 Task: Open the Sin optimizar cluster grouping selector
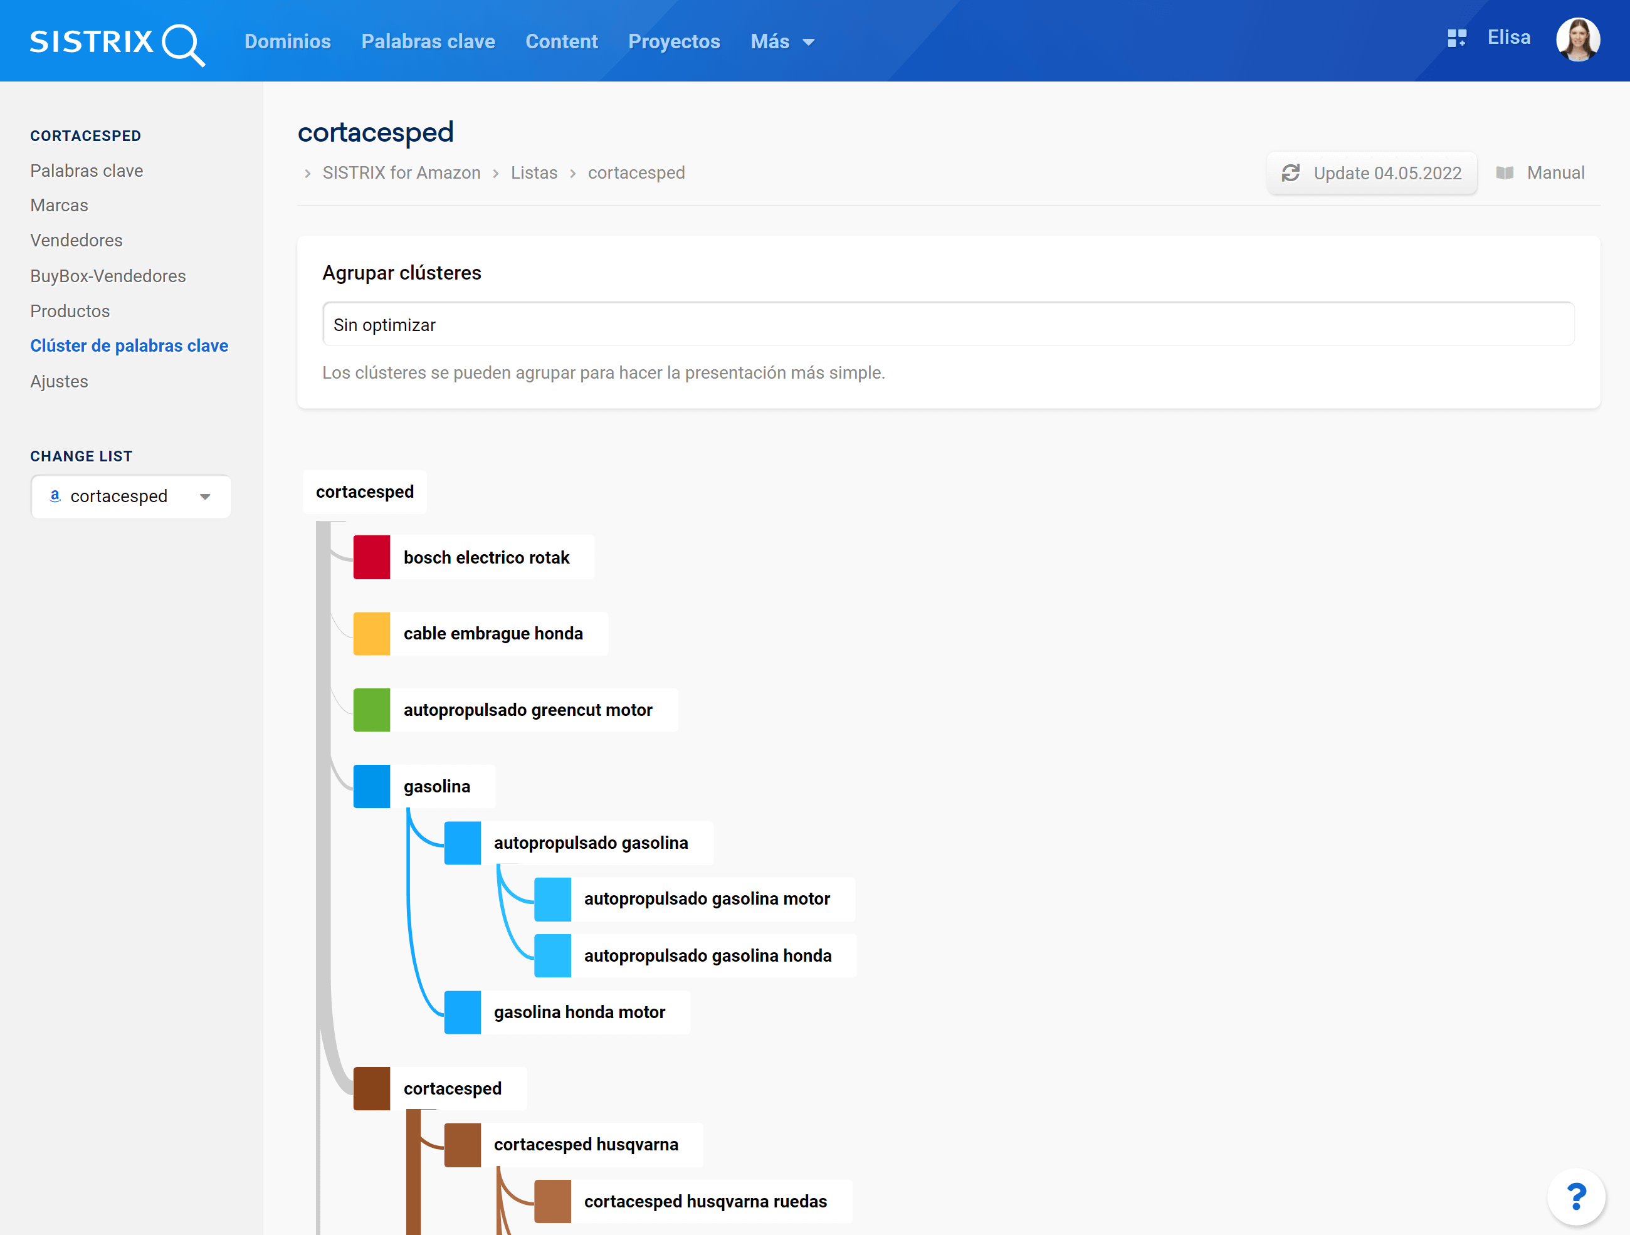point(948,324)
